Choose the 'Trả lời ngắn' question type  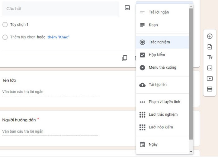[162, 12]
